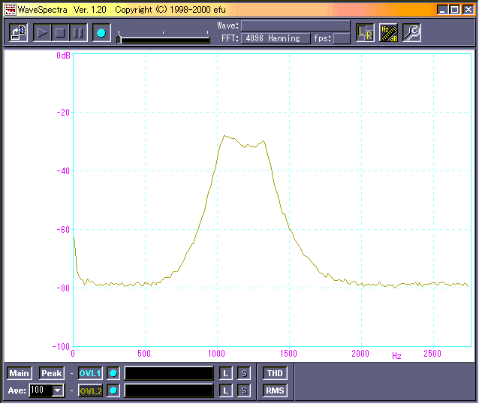Pause playback with the Pause button
Image resolution: width=479 pixels, height=404 pixels.
pos(78,33)
